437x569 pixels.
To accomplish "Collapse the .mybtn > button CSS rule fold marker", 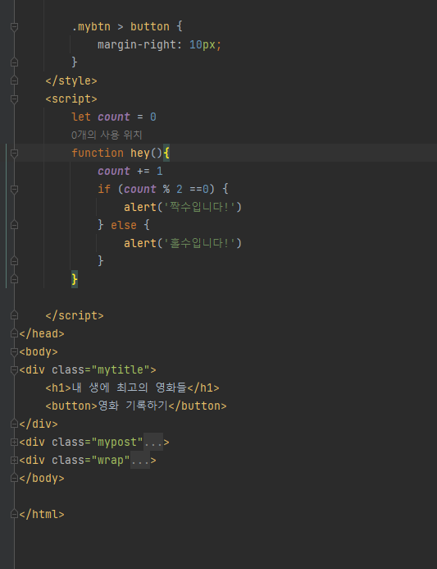I will [14, 26].
